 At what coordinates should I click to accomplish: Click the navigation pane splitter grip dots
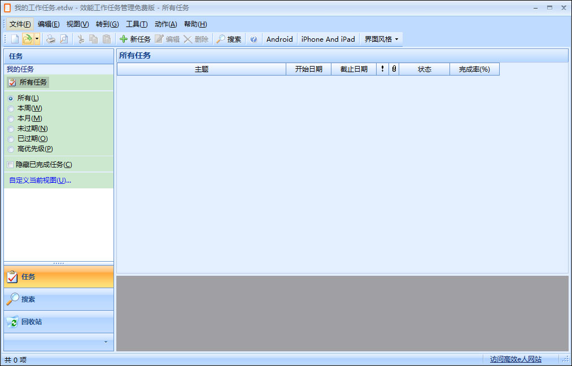coord(59,263)
